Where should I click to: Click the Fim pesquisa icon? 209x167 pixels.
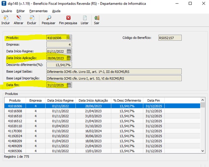pyautogui.click(x=68, y=18)
